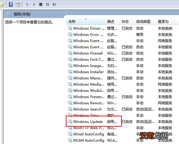Click gear icon of Windows Modul... service

coord(70,90)
